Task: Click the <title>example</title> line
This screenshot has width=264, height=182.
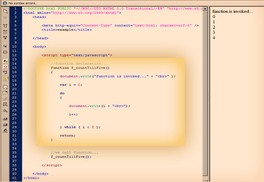Action: pyautogui.click(x=67, y=30)
